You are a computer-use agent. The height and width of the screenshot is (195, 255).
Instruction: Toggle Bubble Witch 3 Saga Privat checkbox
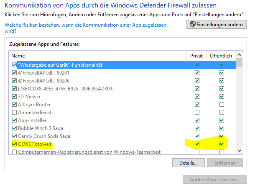[197, 128]
